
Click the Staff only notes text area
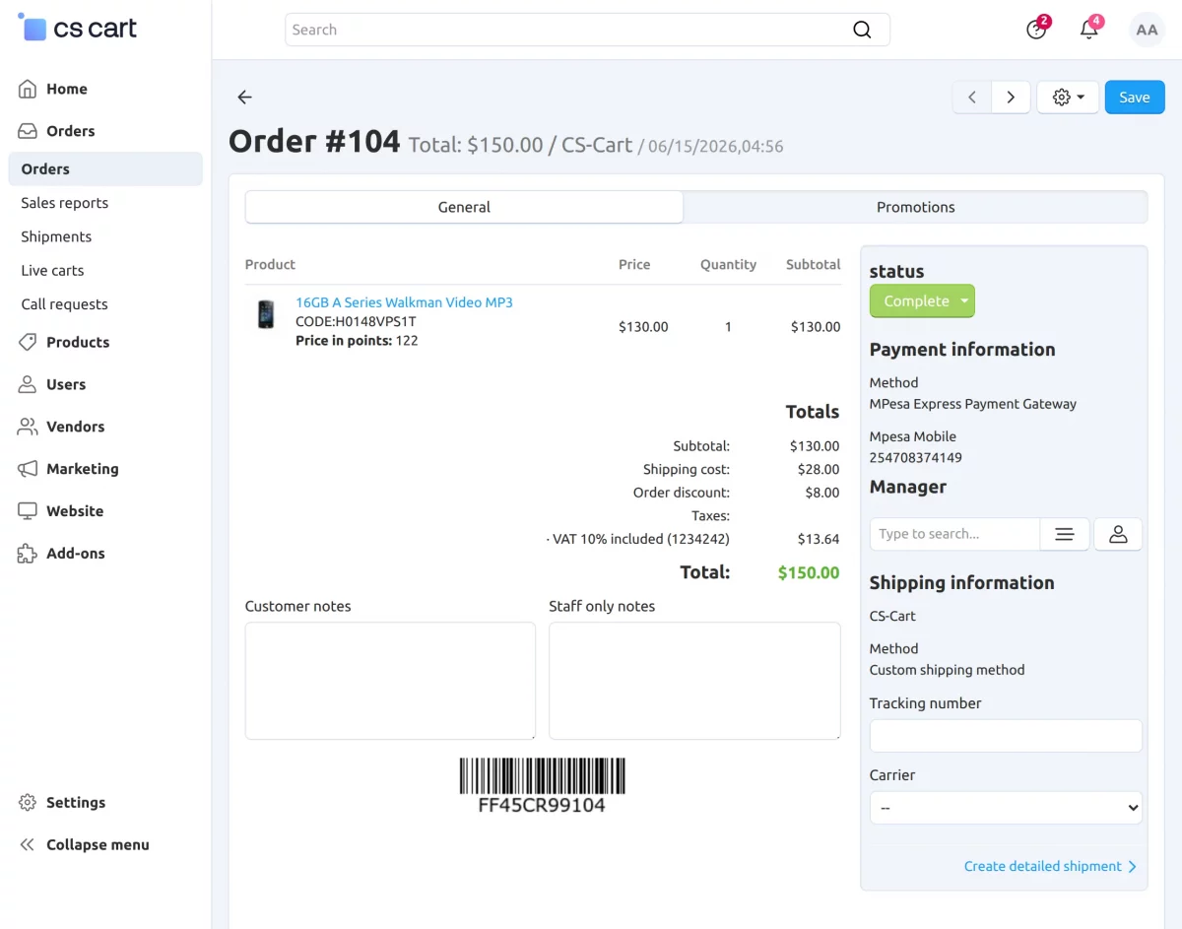click(x=694, y=681)
